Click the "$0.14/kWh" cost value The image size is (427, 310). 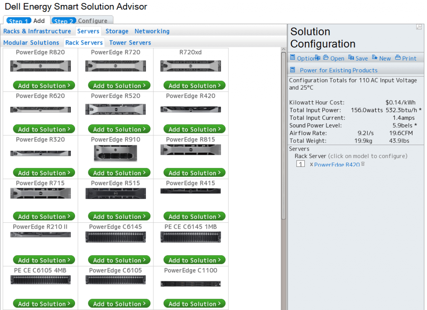(x=400, y=102)
